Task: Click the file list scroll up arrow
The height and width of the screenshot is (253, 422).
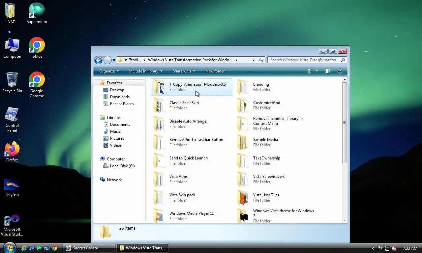Action: click(x=345, y=79)
